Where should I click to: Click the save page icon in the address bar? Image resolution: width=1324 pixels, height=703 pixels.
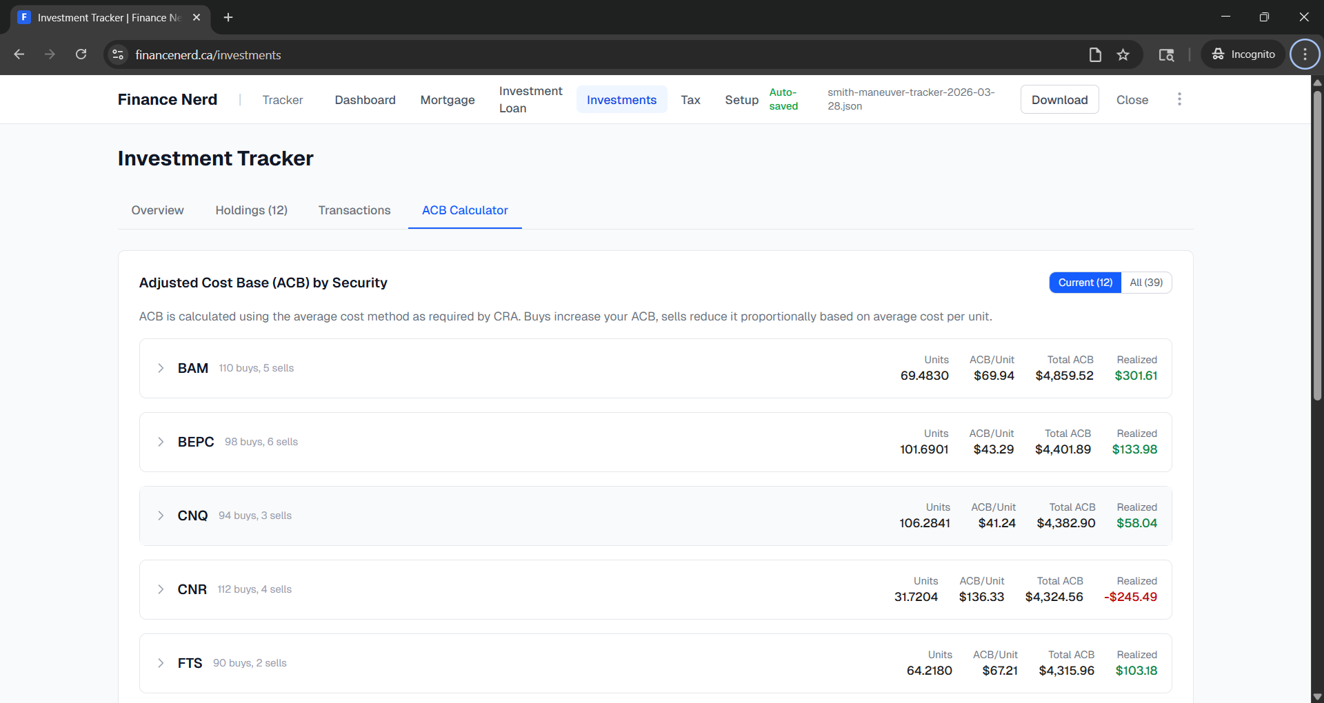click(x=1095, y=54)
